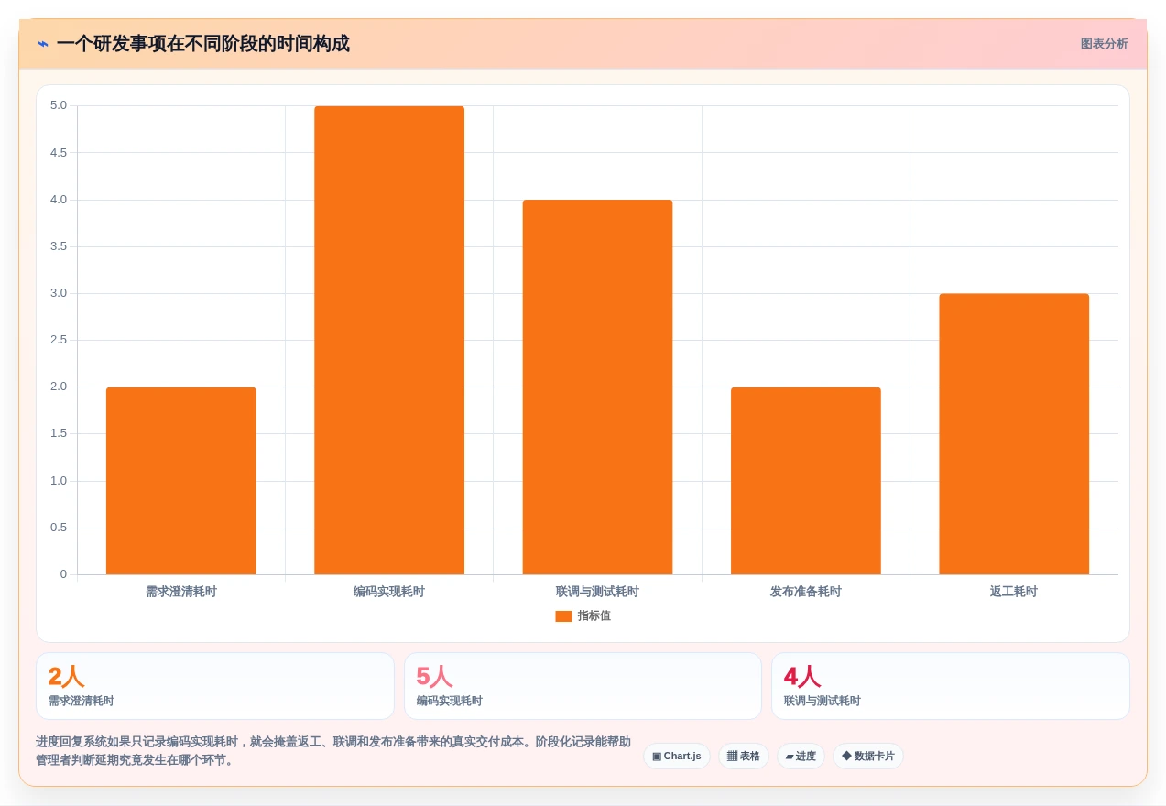
Task: Click the 图表分析 label in the header
Action: click(x=1104, y=44)
